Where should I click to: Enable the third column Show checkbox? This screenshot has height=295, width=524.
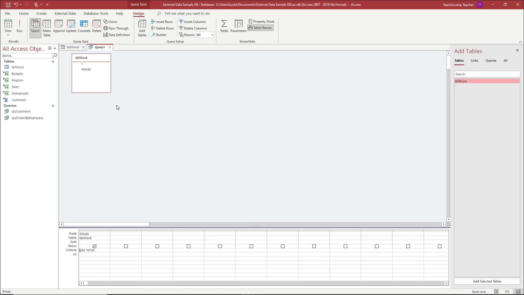[157, 246]
